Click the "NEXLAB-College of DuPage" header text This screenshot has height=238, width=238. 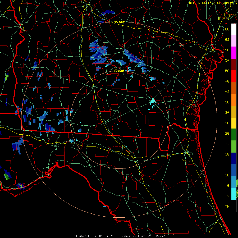click(x=212, y=3)
